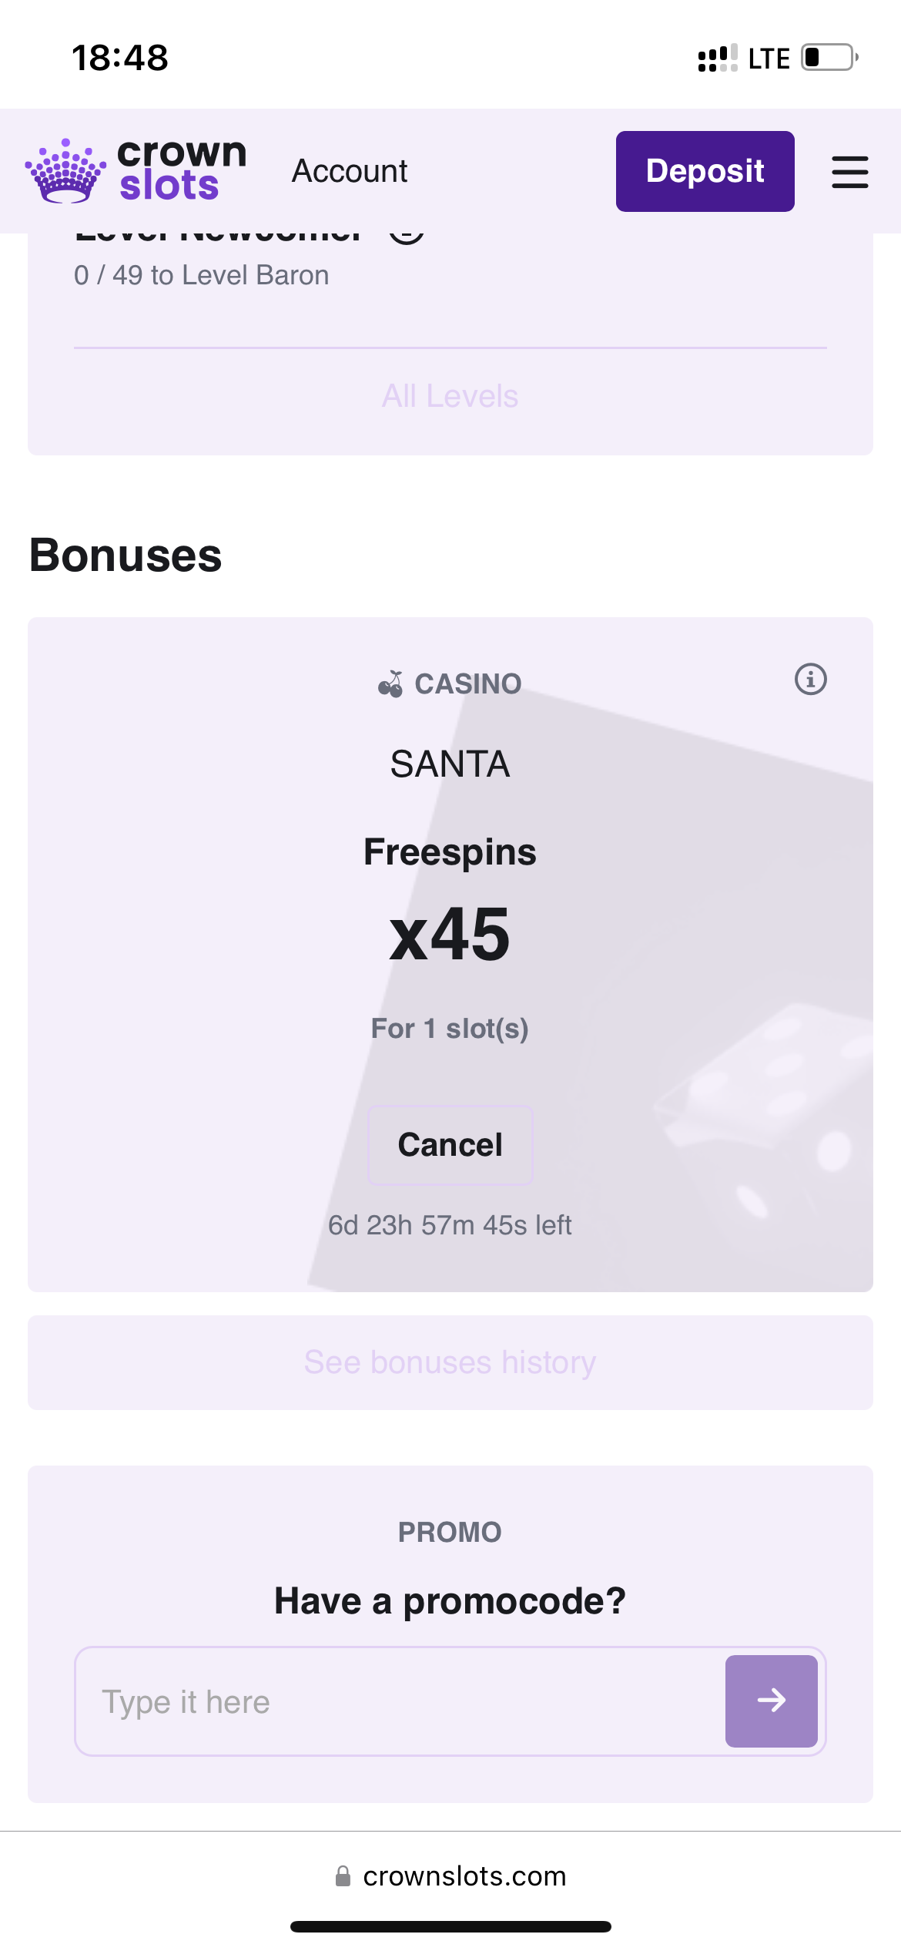The width and height of the screenshot is (901, 1951).
Task: Tap the lock icon in the address bar
Action: pyautogui.click(x=343, y=1876)
